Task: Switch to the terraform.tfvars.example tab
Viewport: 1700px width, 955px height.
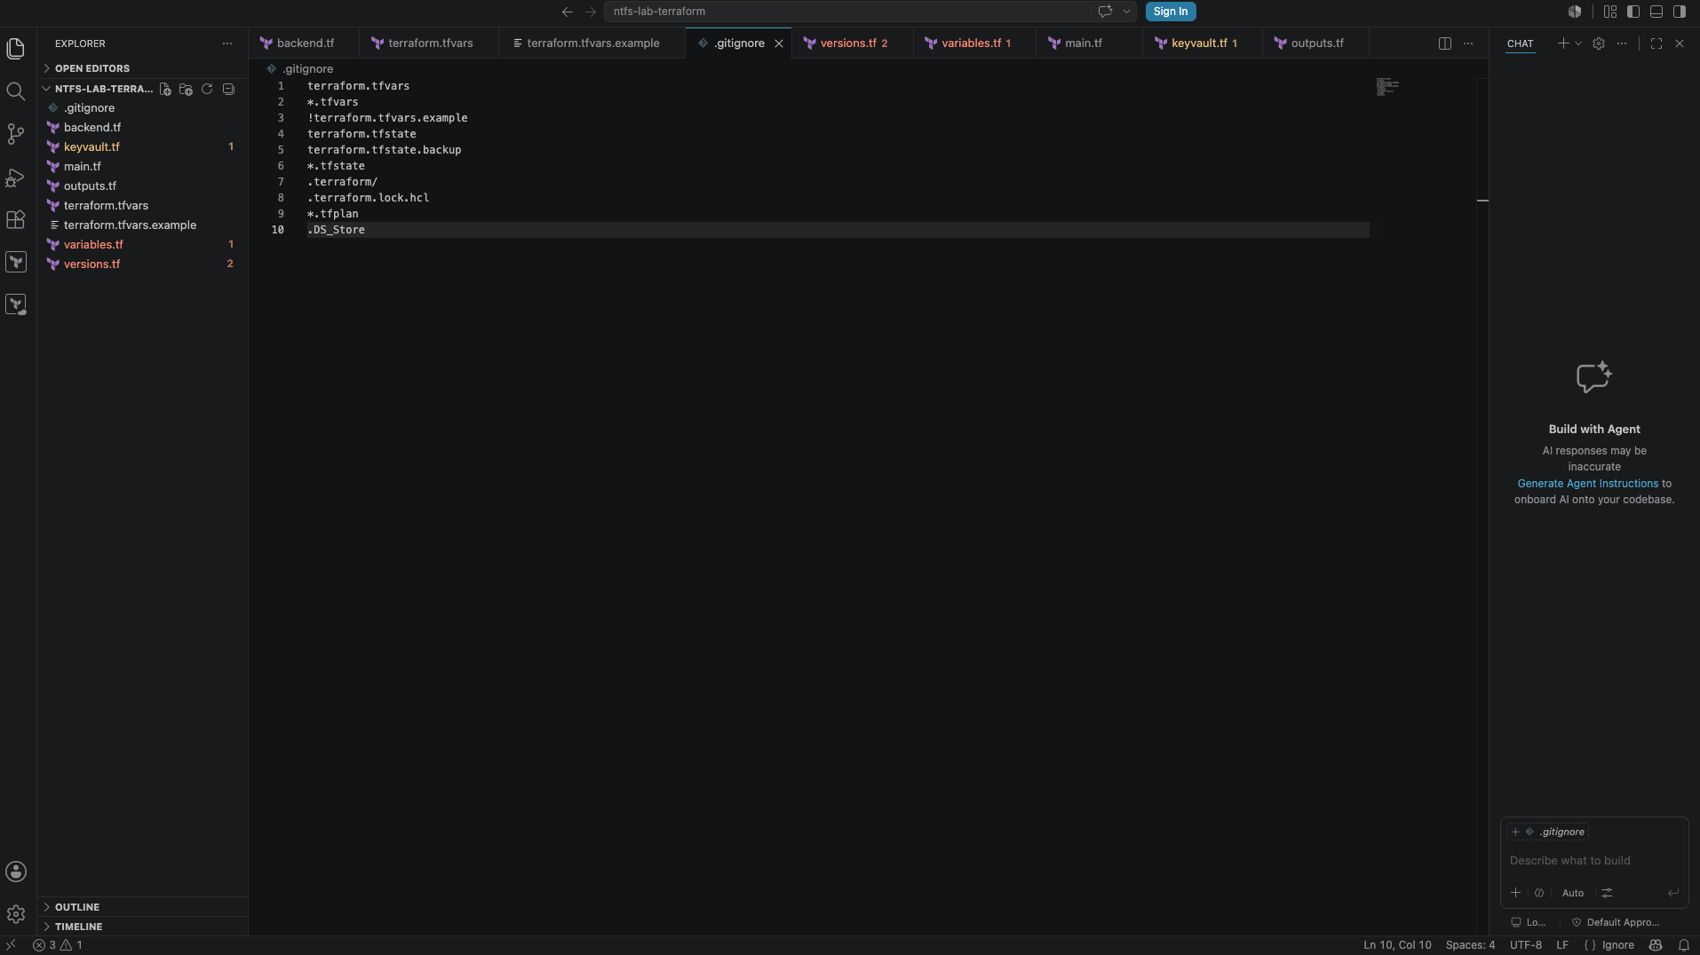Action: (x=592, y=43)
